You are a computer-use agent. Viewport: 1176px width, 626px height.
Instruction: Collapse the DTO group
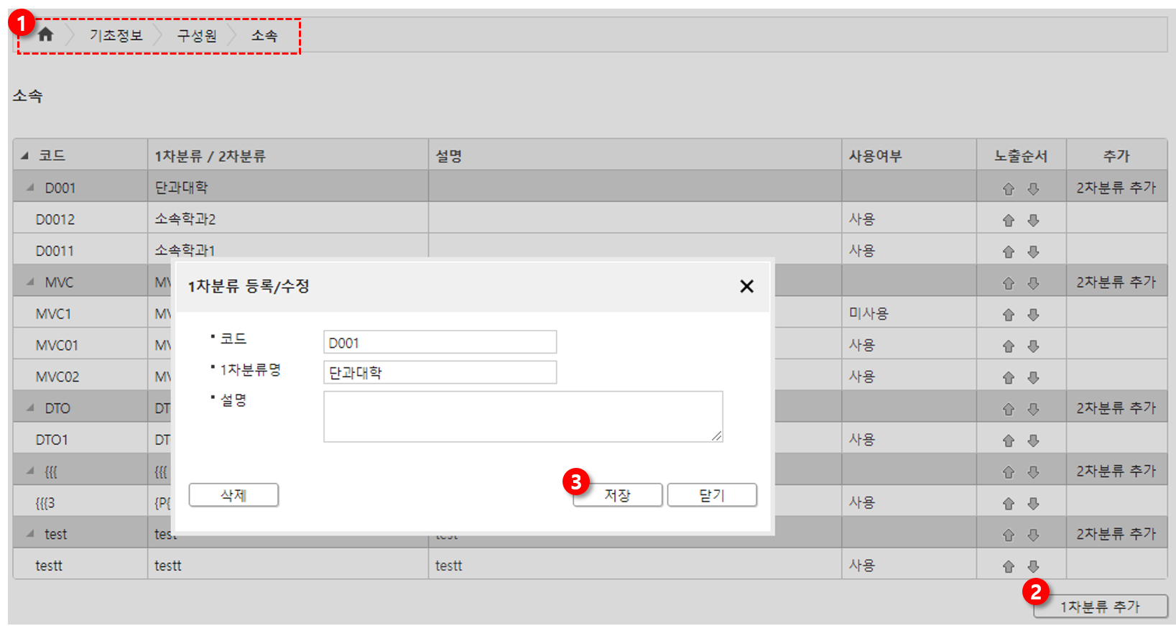[30, 408]
